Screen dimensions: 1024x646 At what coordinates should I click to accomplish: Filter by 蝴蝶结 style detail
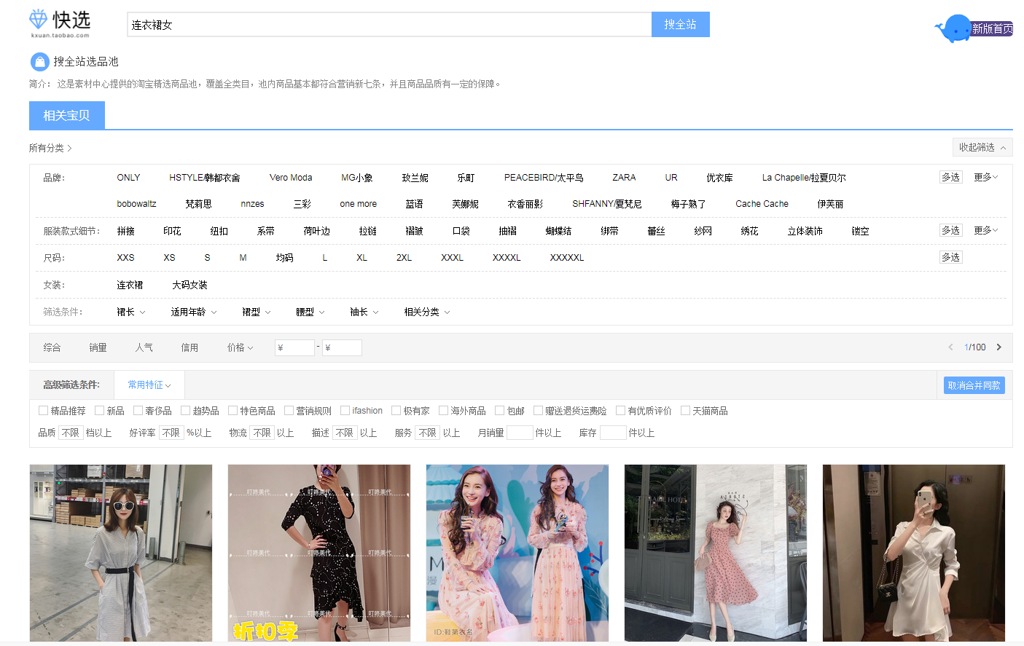click(x=558, y=231)
